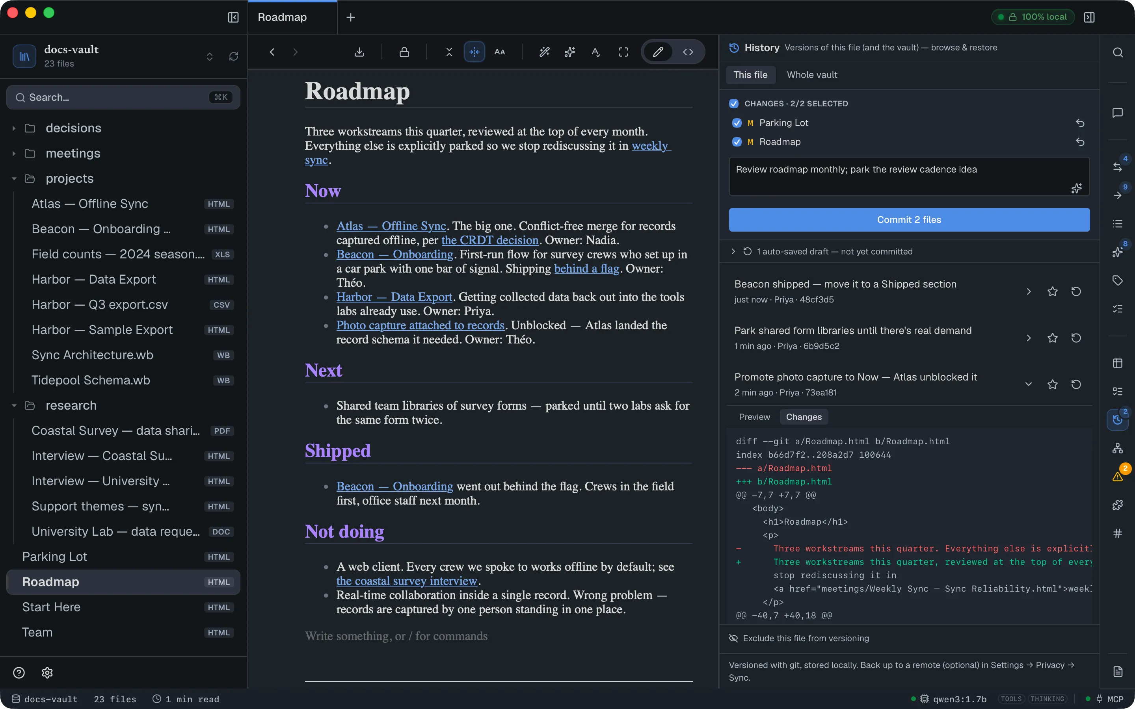Open the docs-vault switcher chevrons
Image resolution: width=1135 pixels, height=709 pixels.
[210, 56]
